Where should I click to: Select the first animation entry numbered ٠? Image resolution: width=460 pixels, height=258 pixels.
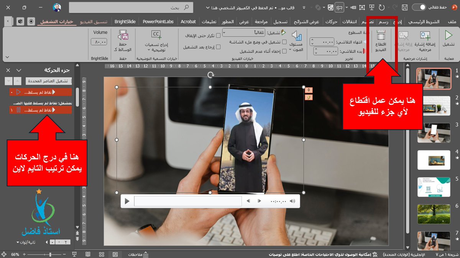click(41, 92)
